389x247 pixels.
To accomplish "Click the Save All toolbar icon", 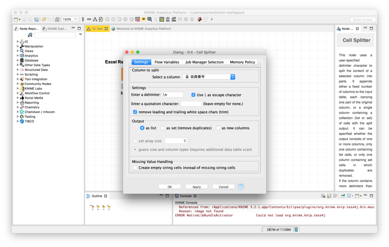I will (x=36, y=19).
